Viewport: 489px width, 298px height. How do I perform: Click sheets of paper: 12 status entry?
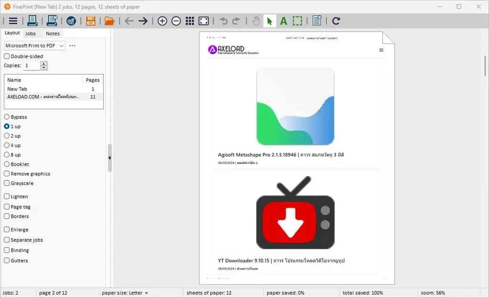209,293
